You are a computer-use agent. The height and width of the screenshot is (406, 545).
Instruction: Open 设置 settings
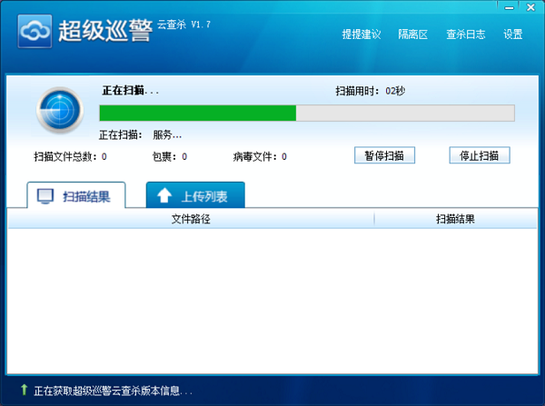513,35
